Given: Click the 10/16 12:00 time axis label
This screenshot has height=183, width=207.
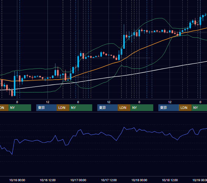Looking at the screenshot, I should [x=48, y=180].
